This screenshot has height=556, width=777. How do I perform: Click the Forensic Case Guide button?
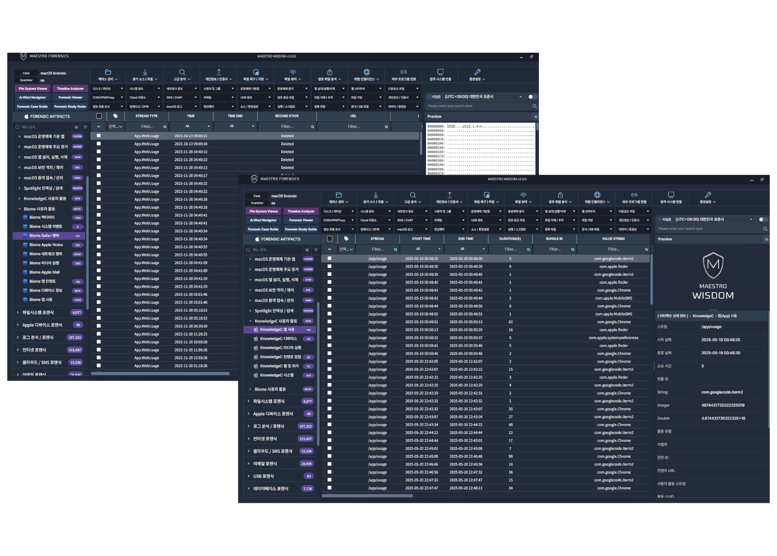[263, 229]
